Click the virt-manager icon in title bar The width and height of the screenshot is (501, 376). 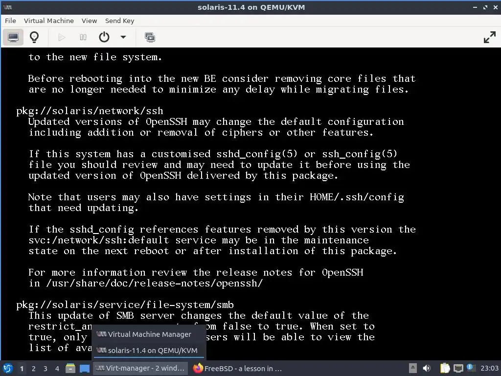7,7
